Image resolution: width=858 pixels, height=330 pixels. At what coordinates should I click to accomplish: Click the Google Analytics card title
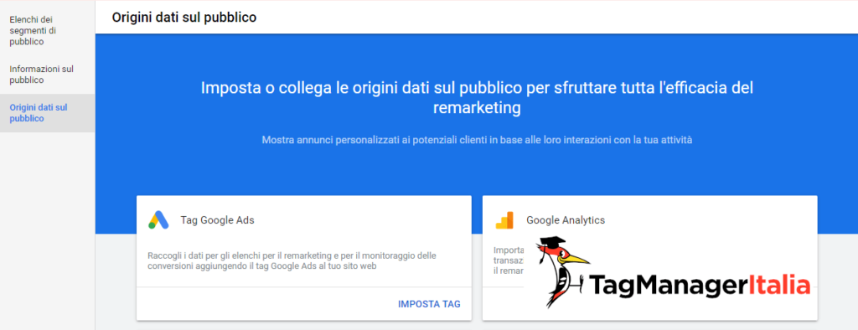[566, 220]
